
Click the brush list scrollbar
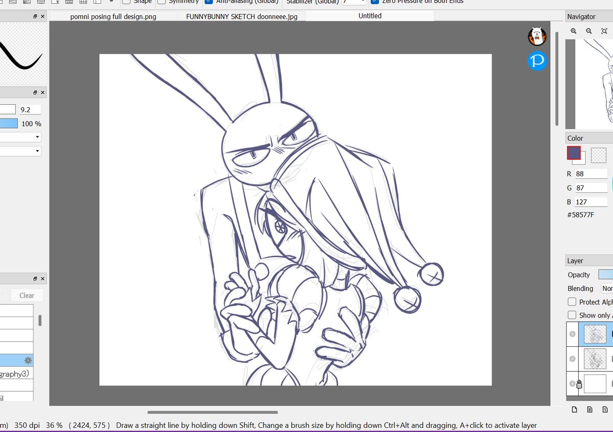pos(40,321)
